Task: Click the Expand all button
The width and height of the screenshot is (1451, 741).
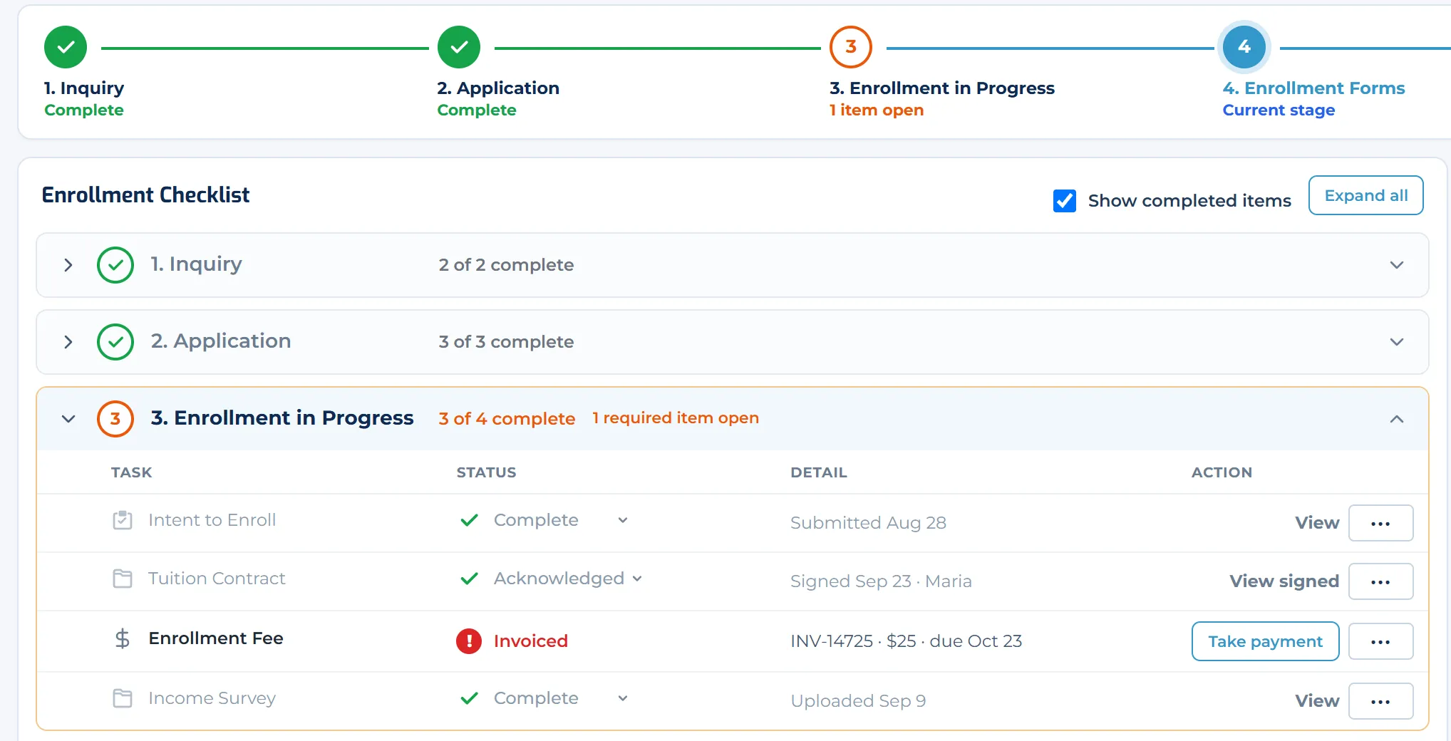Action: pyautogui.click(x=1366, y=195)
